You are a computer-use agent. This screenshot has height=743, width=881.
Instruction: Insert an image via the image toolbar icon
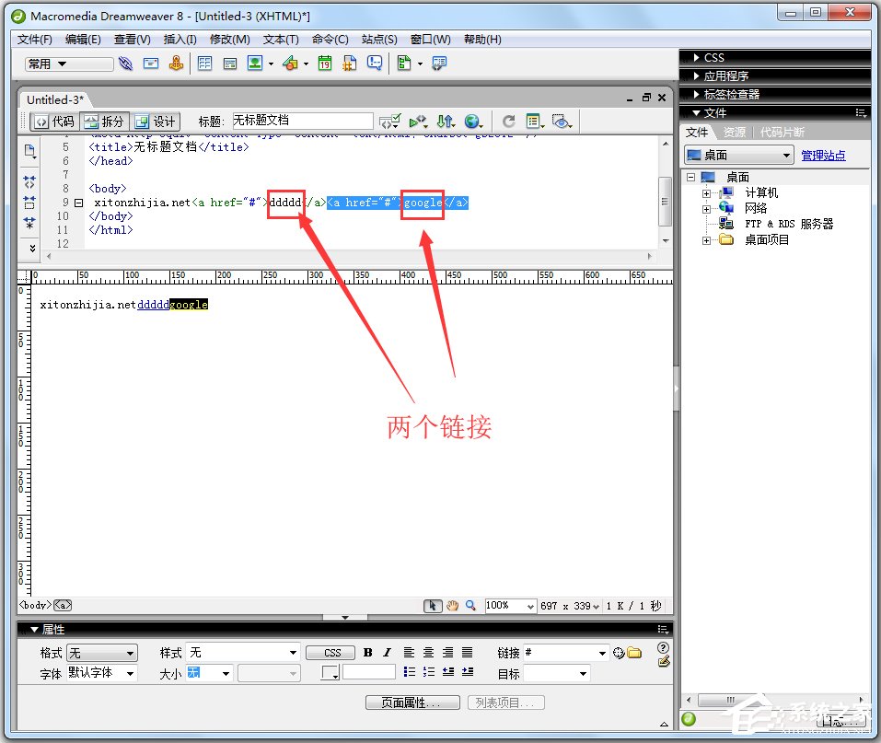(x=254, y=63)
